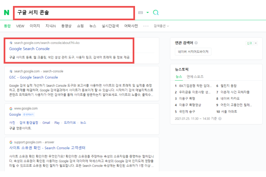Click the 구글 영문사이트 description text
The height and width of the screenshot is (177, 266).
tap(20, 128)
